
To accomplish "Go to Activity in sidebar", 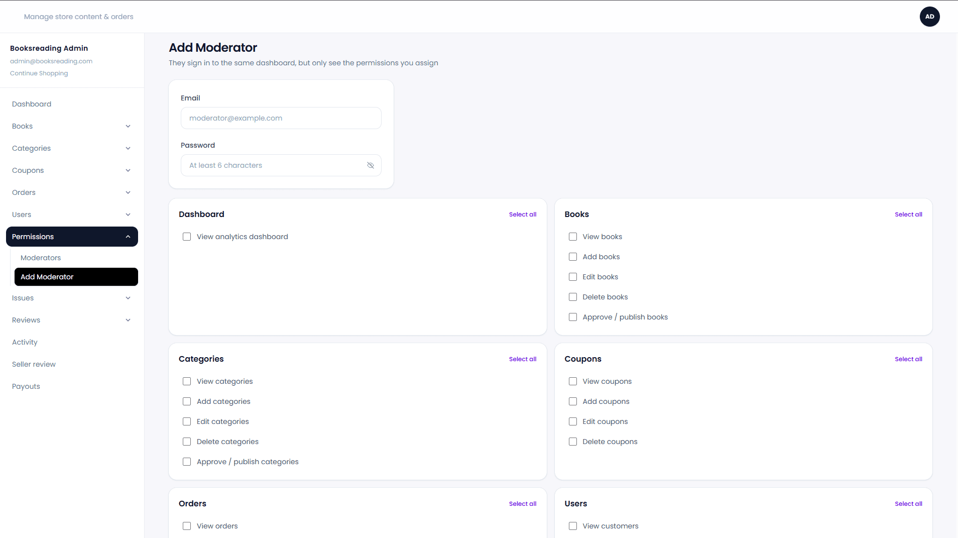I will (x=72, y=342).
